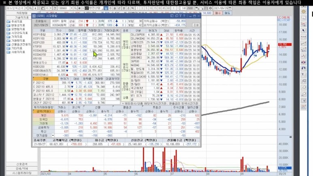Open the stock code 130660 dropdown
313x176 pixels.
click(x=71, y=8)
